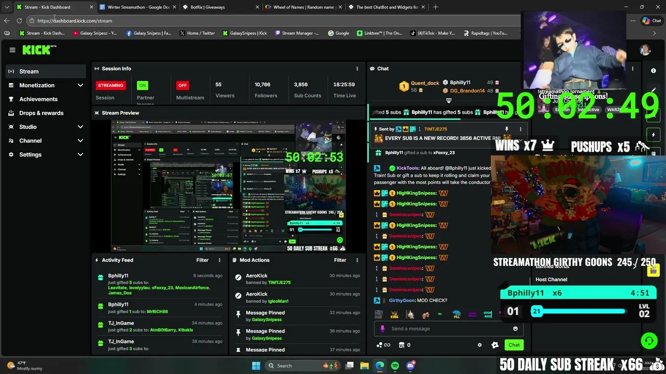This screenshot has height=374, width=666.
Task: Click the Stream Preview panel icon
Action: (97, 113)
